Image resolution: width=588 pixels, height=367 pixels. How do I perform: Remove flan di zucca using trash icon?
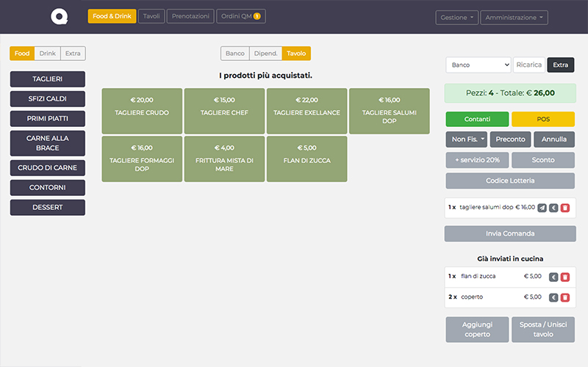565,277
